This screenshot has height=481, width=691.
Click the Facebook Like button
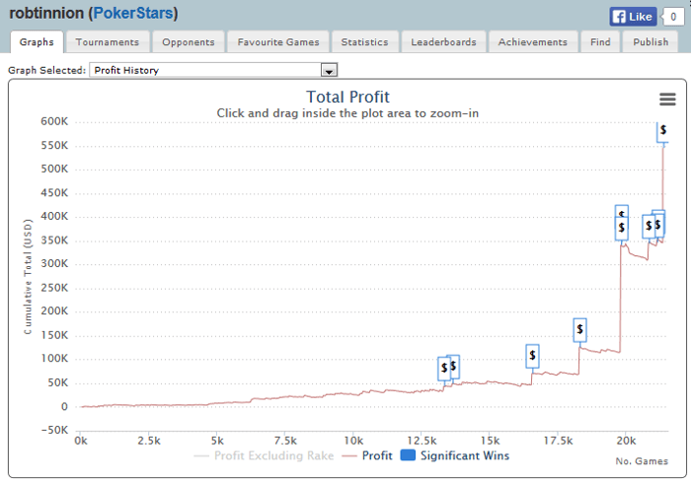pyautogui.click(x=633, y=17)
